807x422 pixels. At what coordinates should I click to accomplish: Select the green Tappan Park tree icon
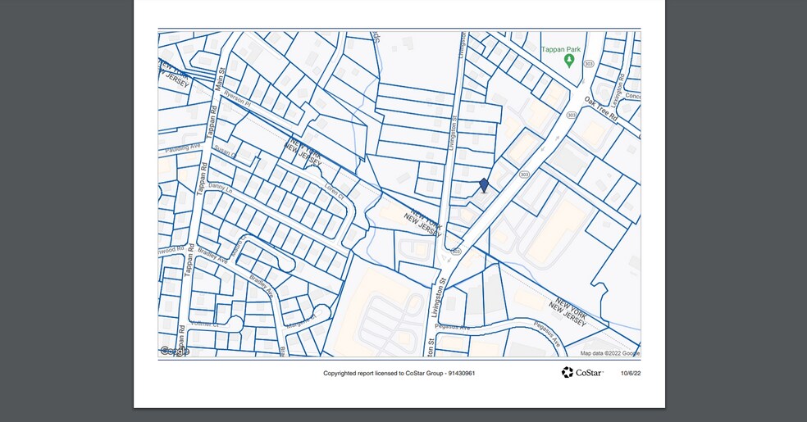click(x=569, y=61)
